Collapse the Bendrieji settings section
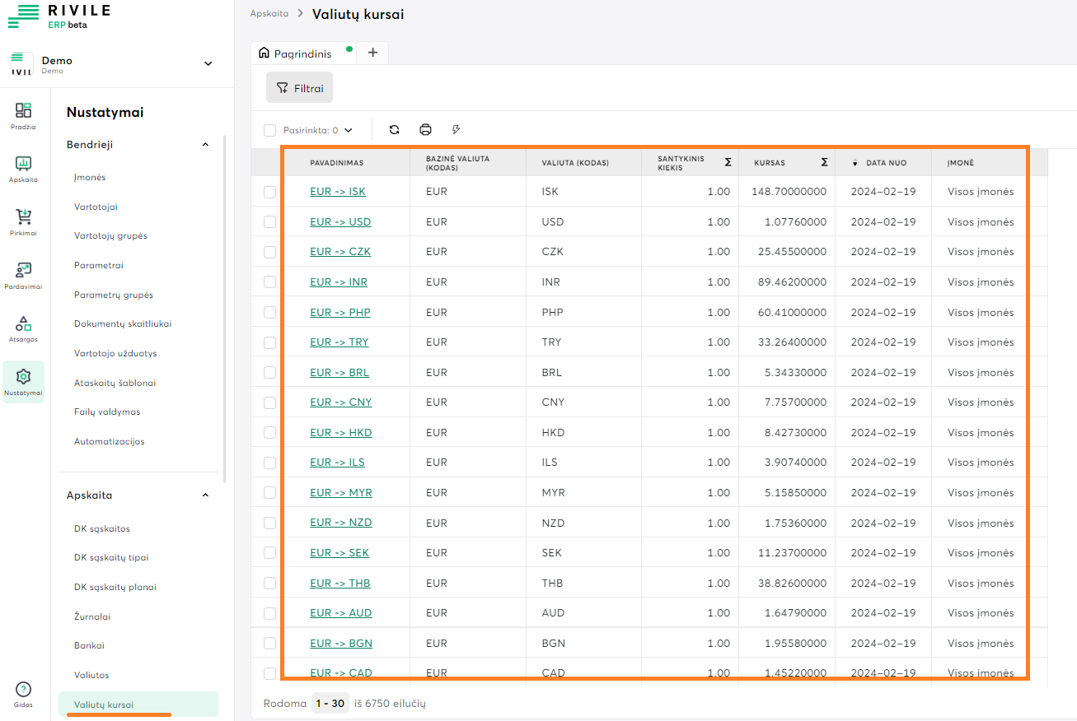 pos(205,144)
